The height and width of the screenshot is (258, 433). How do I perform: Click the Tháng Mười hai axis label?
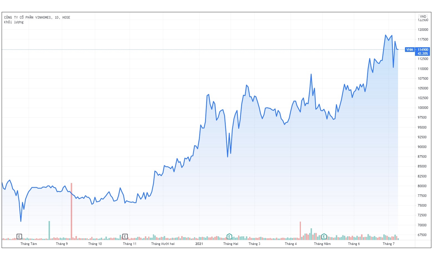point(163,244)
